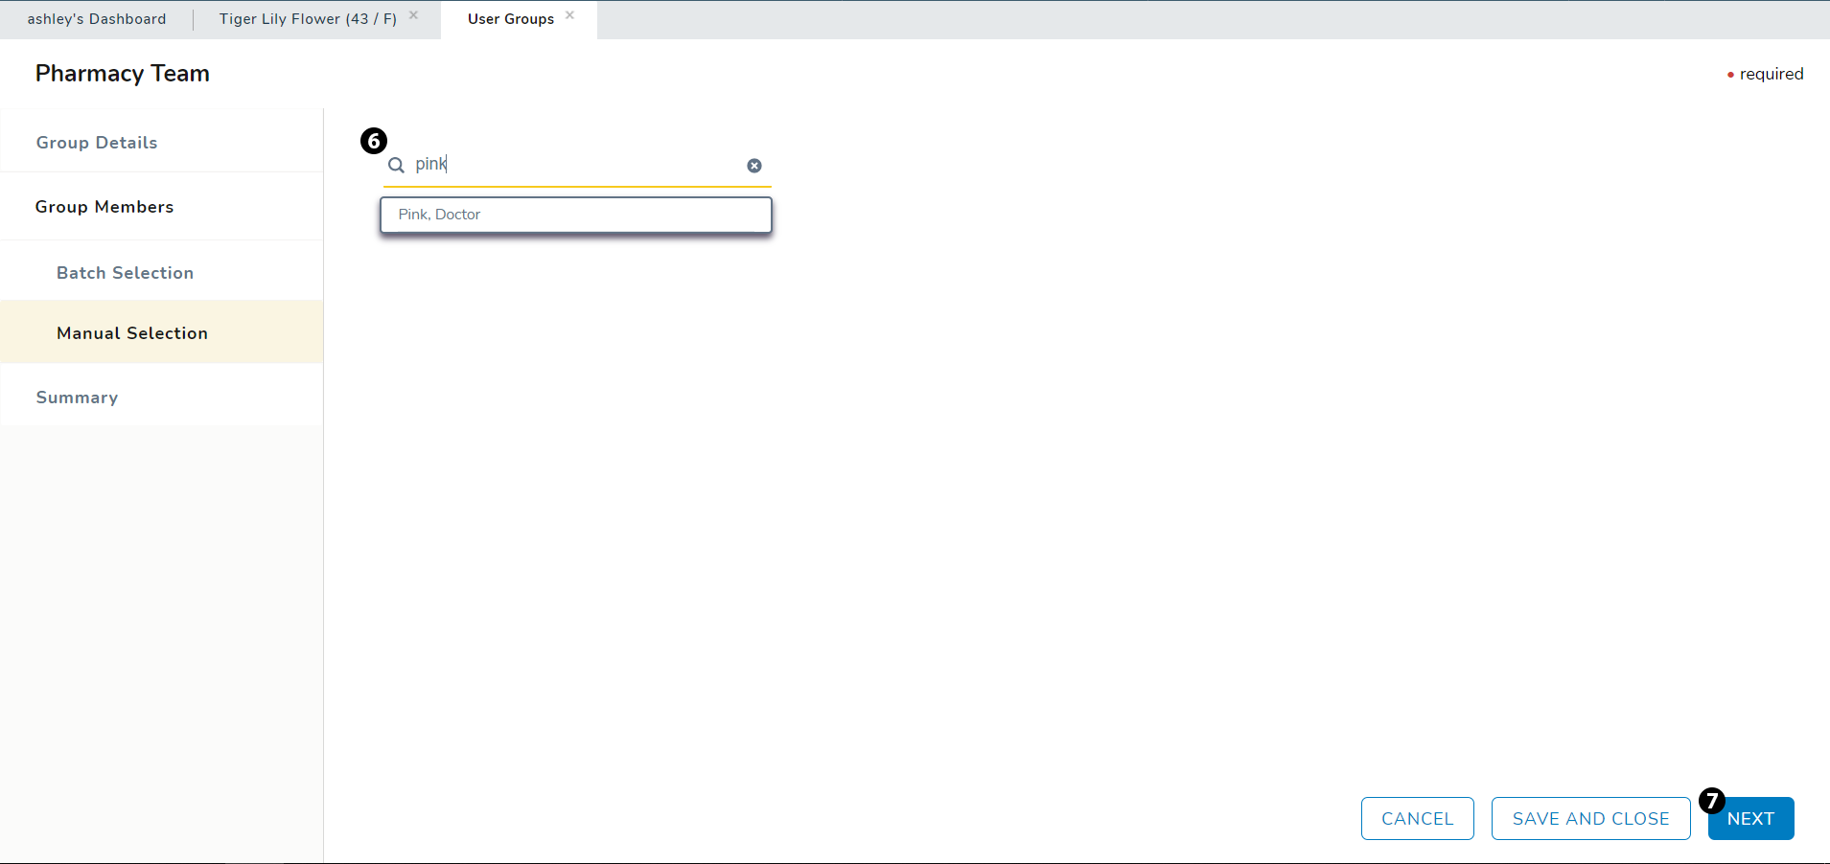Image resolution: width=1830 pixels, height=864 pixels.
Task: Click the step 6 number badge
Action: (x=374, y=141)
